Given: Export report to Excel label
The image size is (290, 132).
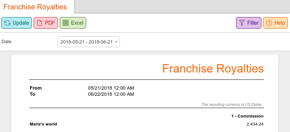Looking at the screenshot, I should tap(77, 23).
